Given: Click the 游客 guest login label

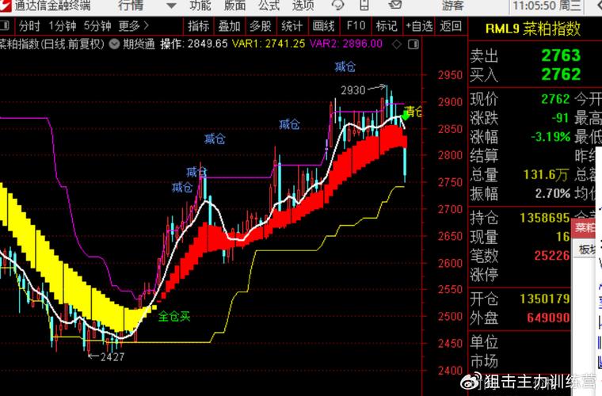Looking at the screenshot, I should [452, 6].
